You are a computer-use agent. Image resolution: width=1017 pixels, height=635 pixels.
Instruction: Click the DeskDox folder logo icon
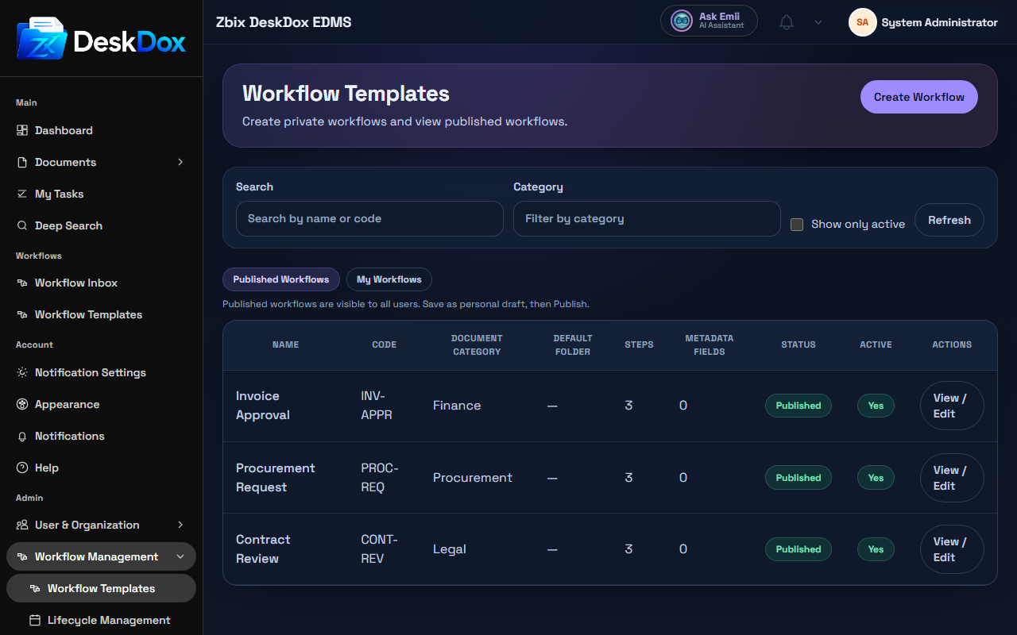(41, 38)
